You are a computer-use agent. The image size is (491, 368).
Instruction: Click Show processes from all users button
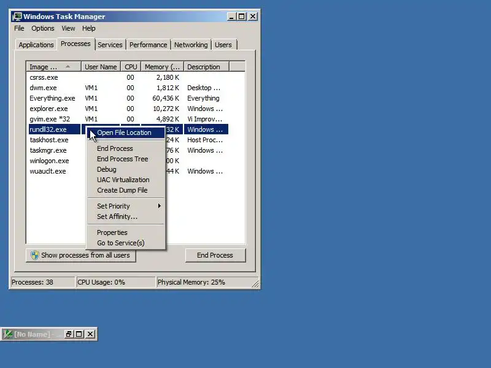point(81,255)
